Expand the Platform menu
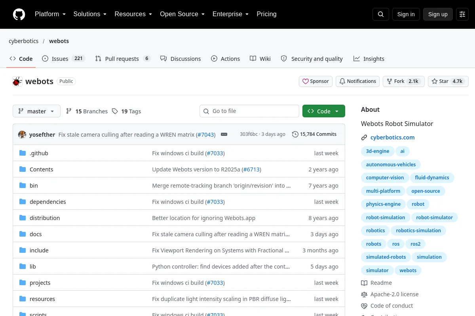The height and width of the screenshot is (316, 475). (50, 14)
